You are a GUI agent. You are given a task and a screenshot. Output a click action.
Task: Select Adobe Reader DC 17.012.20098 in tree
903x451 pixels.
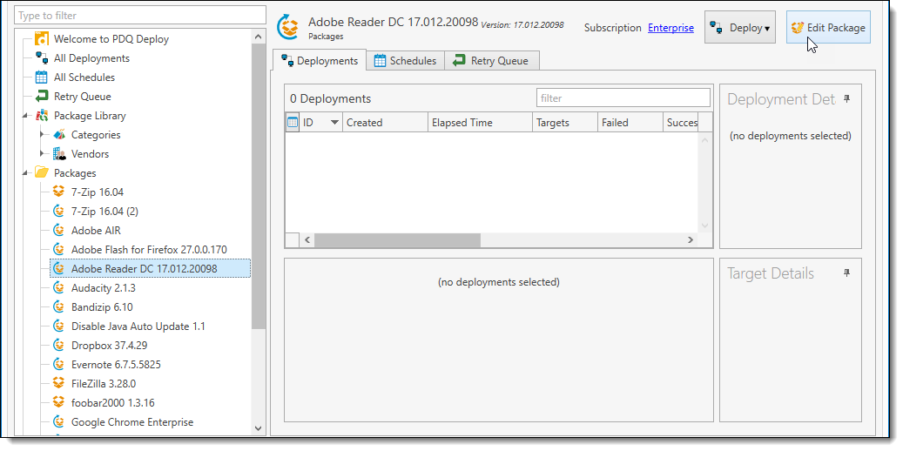pyautogui.click(x=151, y=268)
